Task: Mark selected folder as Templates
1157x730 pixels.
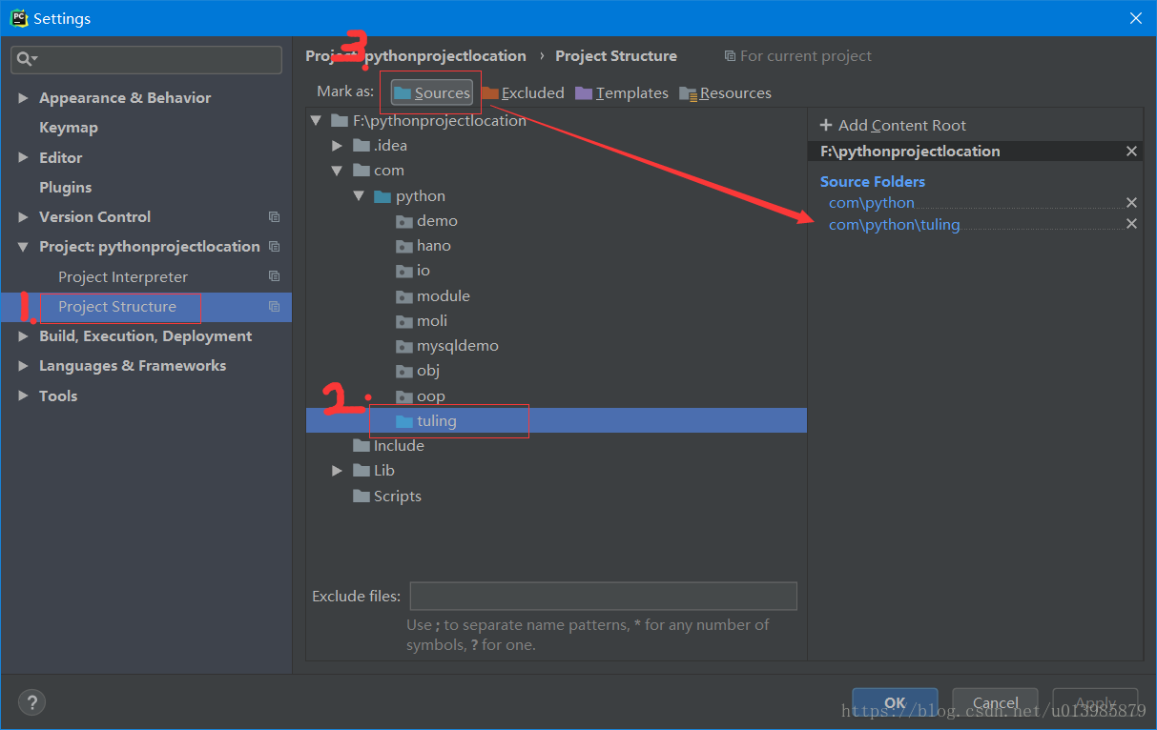Action: pos(622,93)
